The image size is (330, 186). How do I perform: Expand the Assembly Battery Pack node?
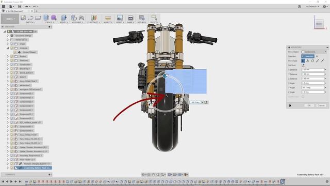[x=8, y=168]
